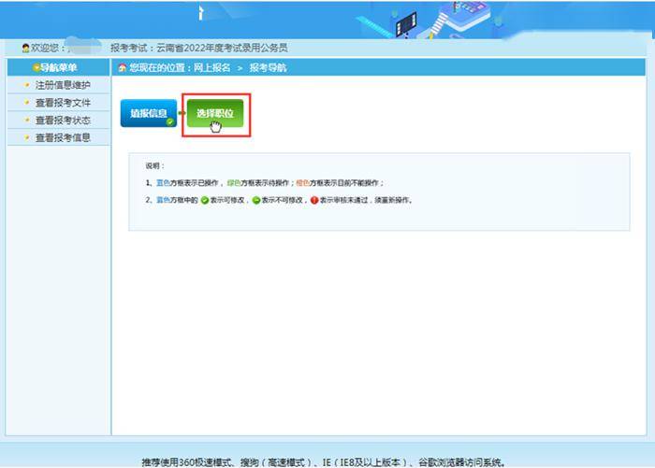Select 查看报考状态 from the sidebar
The image size is (655, 468).
tap(62, 121)
